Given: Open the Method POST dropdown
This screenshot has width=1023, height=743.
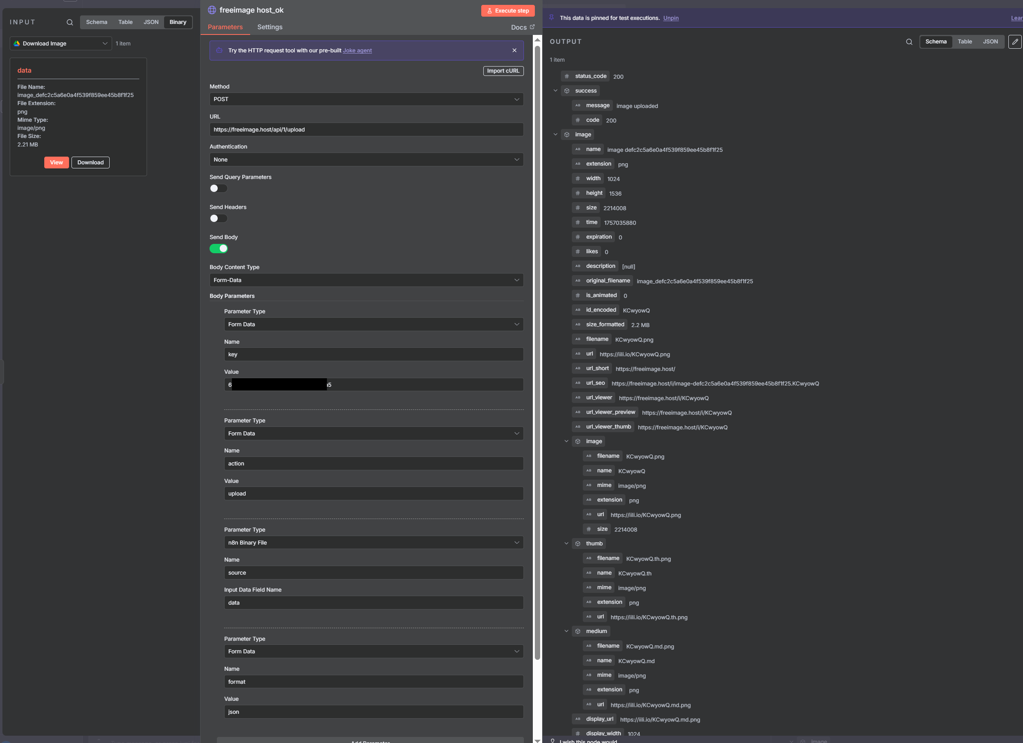Looking at the screenshot, I should coord(366,99).
